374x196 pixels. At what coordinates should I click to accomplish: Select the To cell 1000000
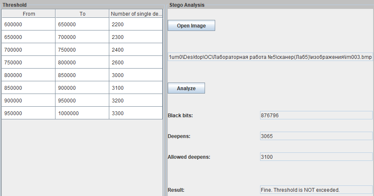[82, 113]
